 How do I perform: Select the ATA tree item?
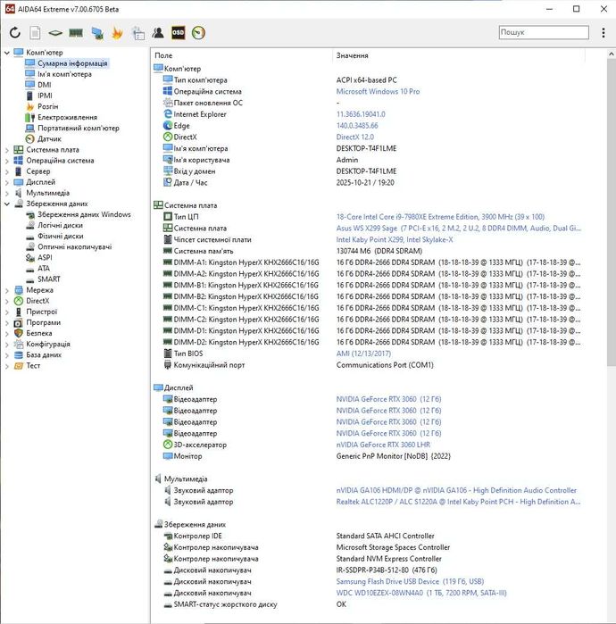click(44, 268)
